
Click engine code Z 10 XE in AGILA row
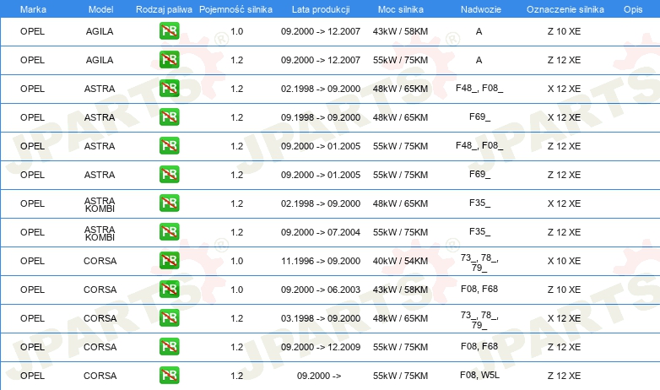pyautogui.click(x=564, y=31)
